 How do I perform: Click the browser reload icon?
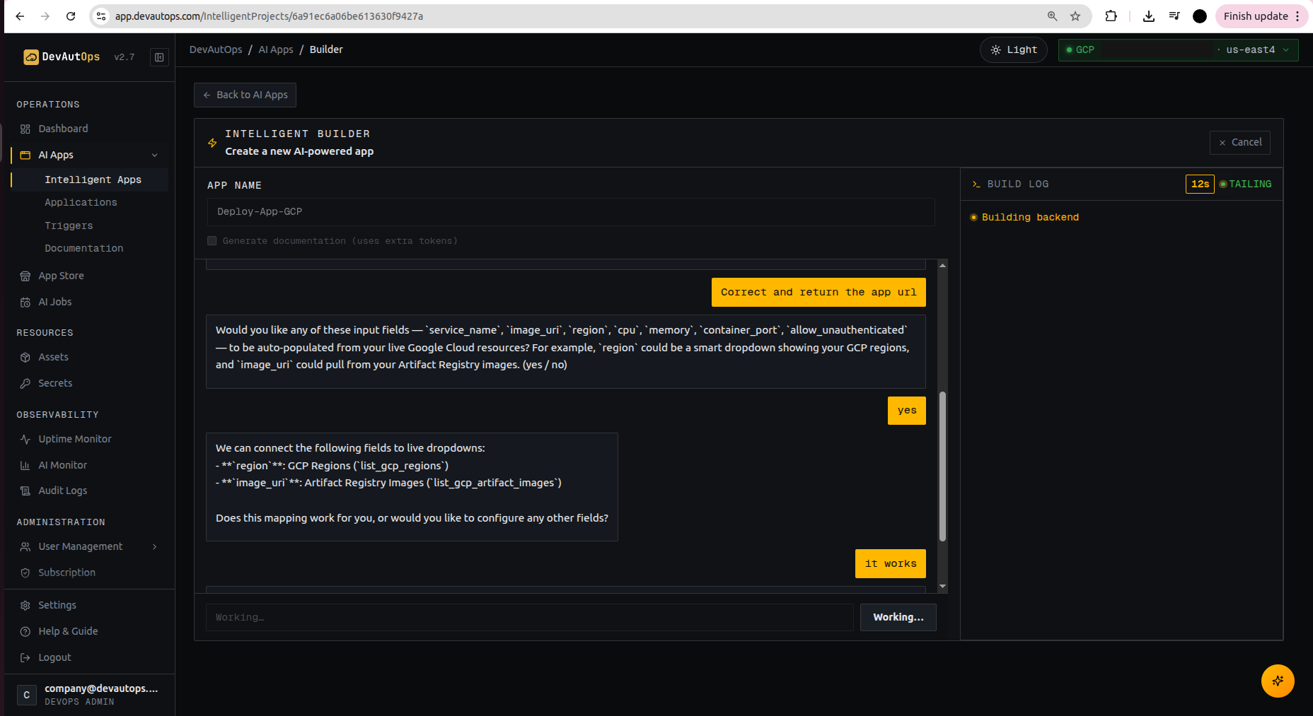pos(71,16)
